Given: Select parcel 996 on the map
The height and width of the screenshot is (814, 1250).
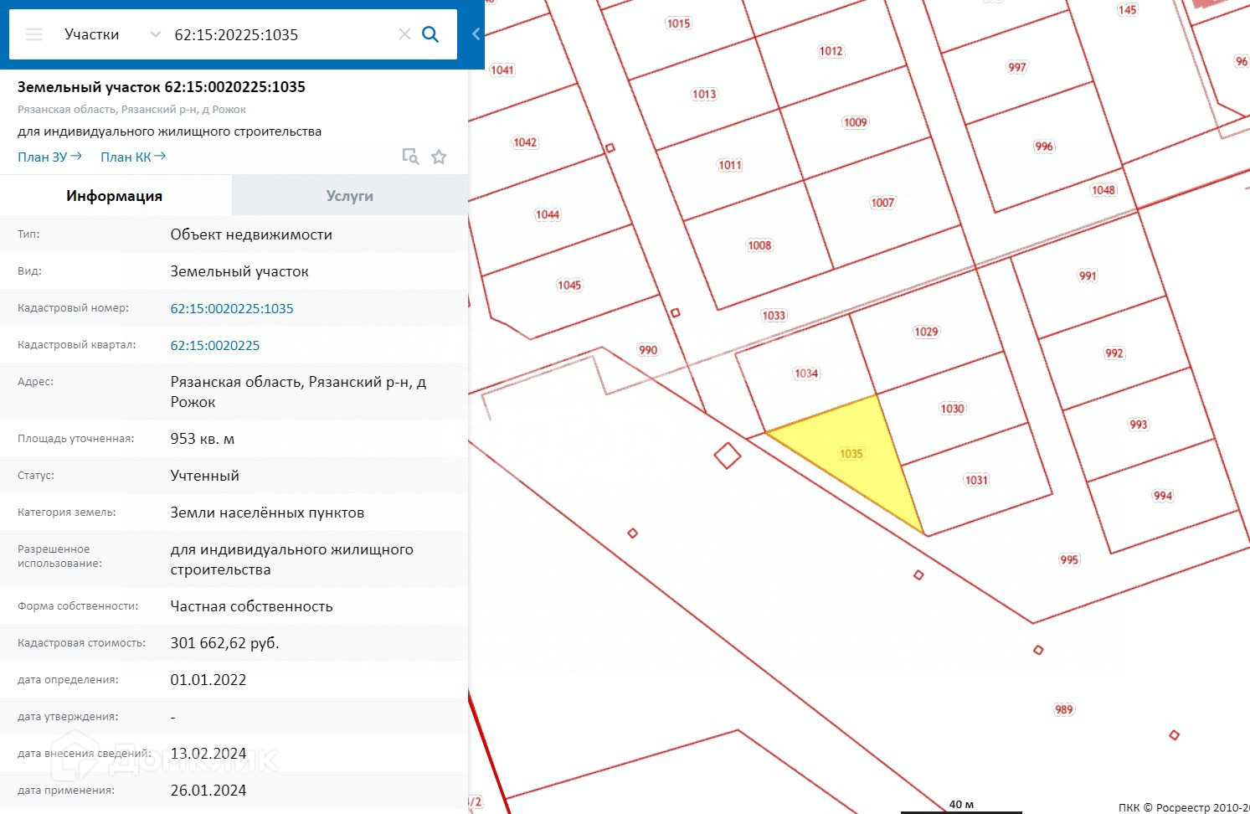Looking at the screenshot, I should pos(1044,147).
